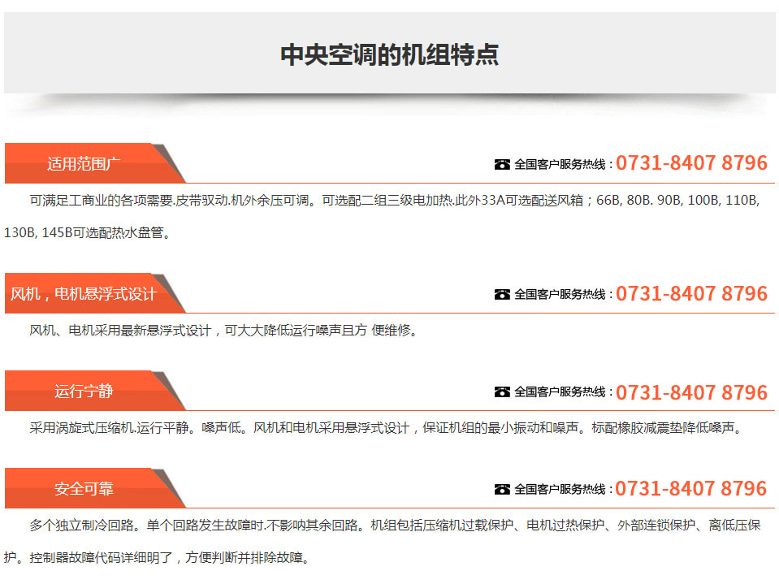
Task: Click the telephone icon beside 风机，电机悬浮式设计
Action: pyautogui.click(x=502, y=294)
